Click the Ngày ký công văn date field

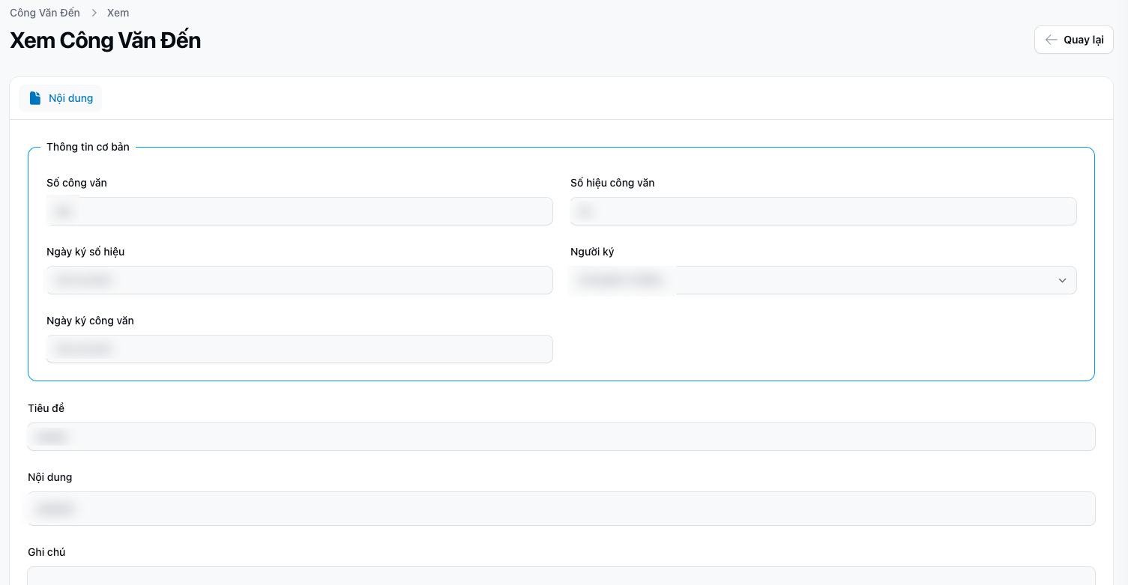click(300, 349)
